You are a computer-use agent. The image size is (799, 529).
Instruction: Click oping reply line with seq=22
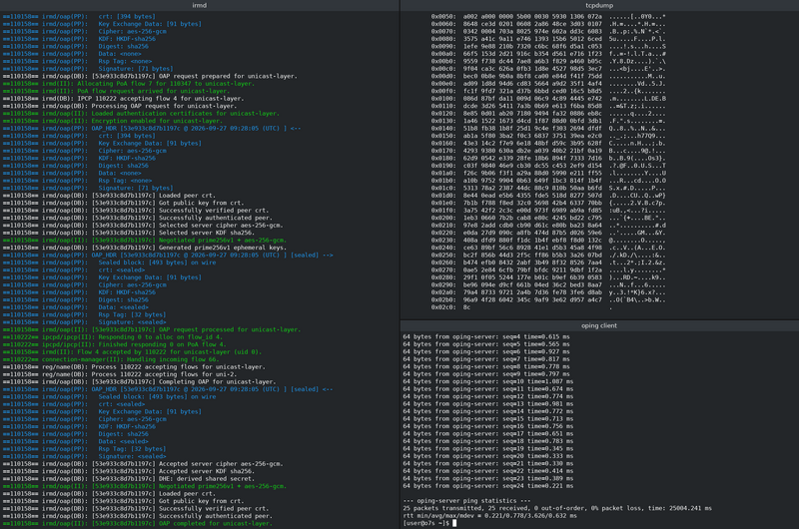pos(488,471)
